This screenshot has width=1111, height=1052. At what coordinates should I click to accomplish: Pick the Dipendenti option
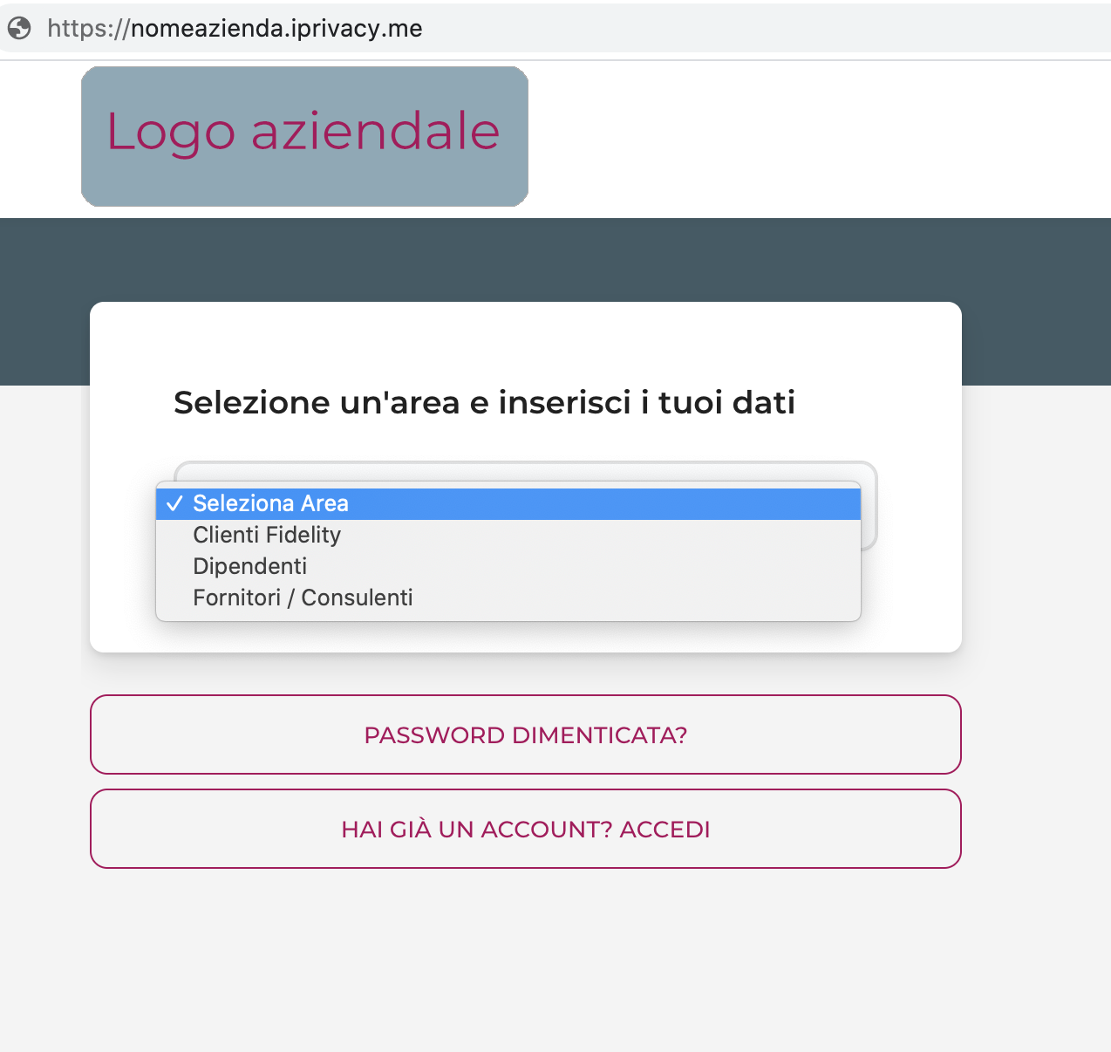click(250, 566)
